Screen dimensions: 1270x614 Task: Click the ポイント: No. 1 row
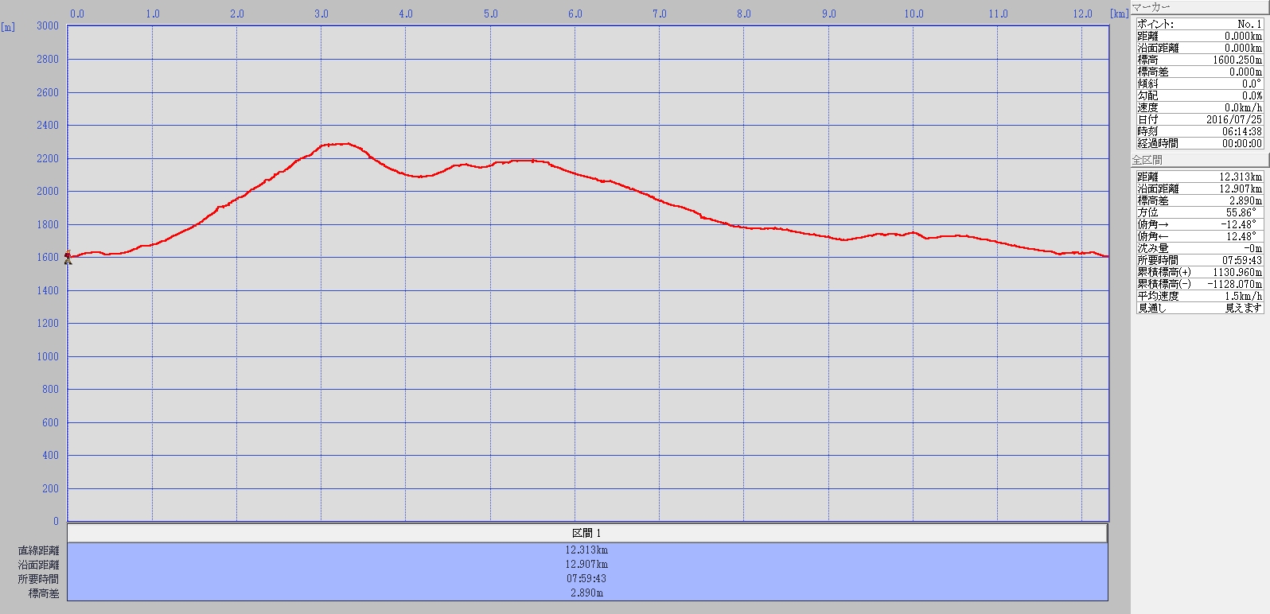pos(1199,24)
